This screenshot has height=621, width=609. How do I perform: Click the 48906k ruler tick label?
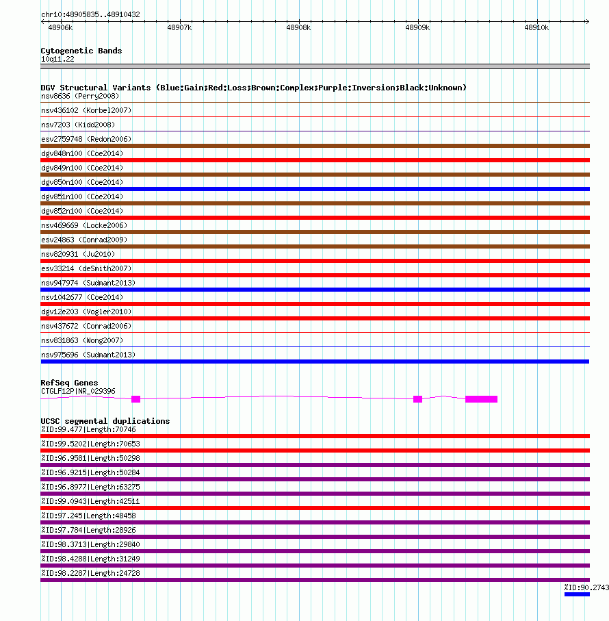[x=60, y=27]
